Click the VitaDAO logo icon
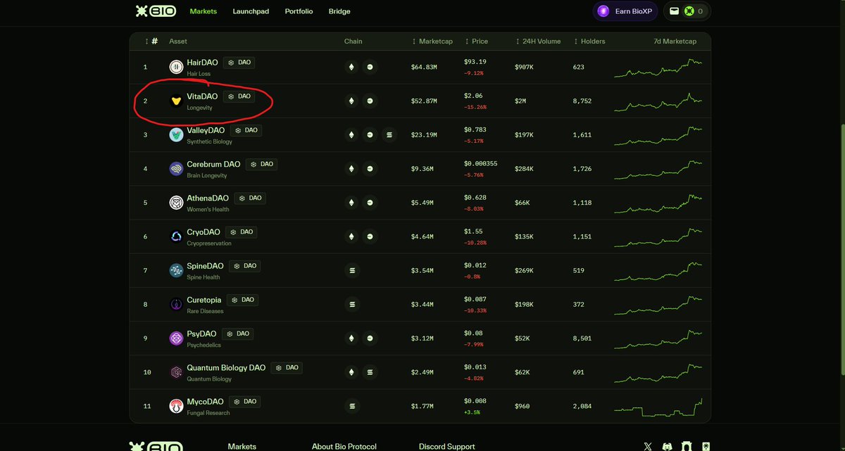Viewport: 845px width, 451px height. click(176, 101)
